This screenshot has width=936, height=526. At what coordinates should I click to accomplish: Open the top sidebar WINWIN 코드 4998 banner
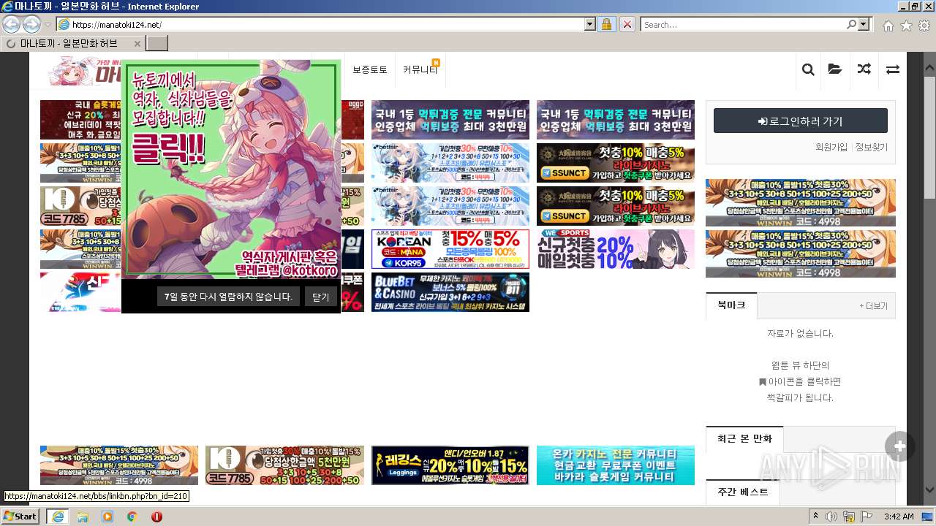(x=801, y=202)
